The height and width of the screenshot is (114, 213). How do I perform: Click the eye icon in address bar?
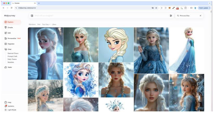tap(153, 8)
